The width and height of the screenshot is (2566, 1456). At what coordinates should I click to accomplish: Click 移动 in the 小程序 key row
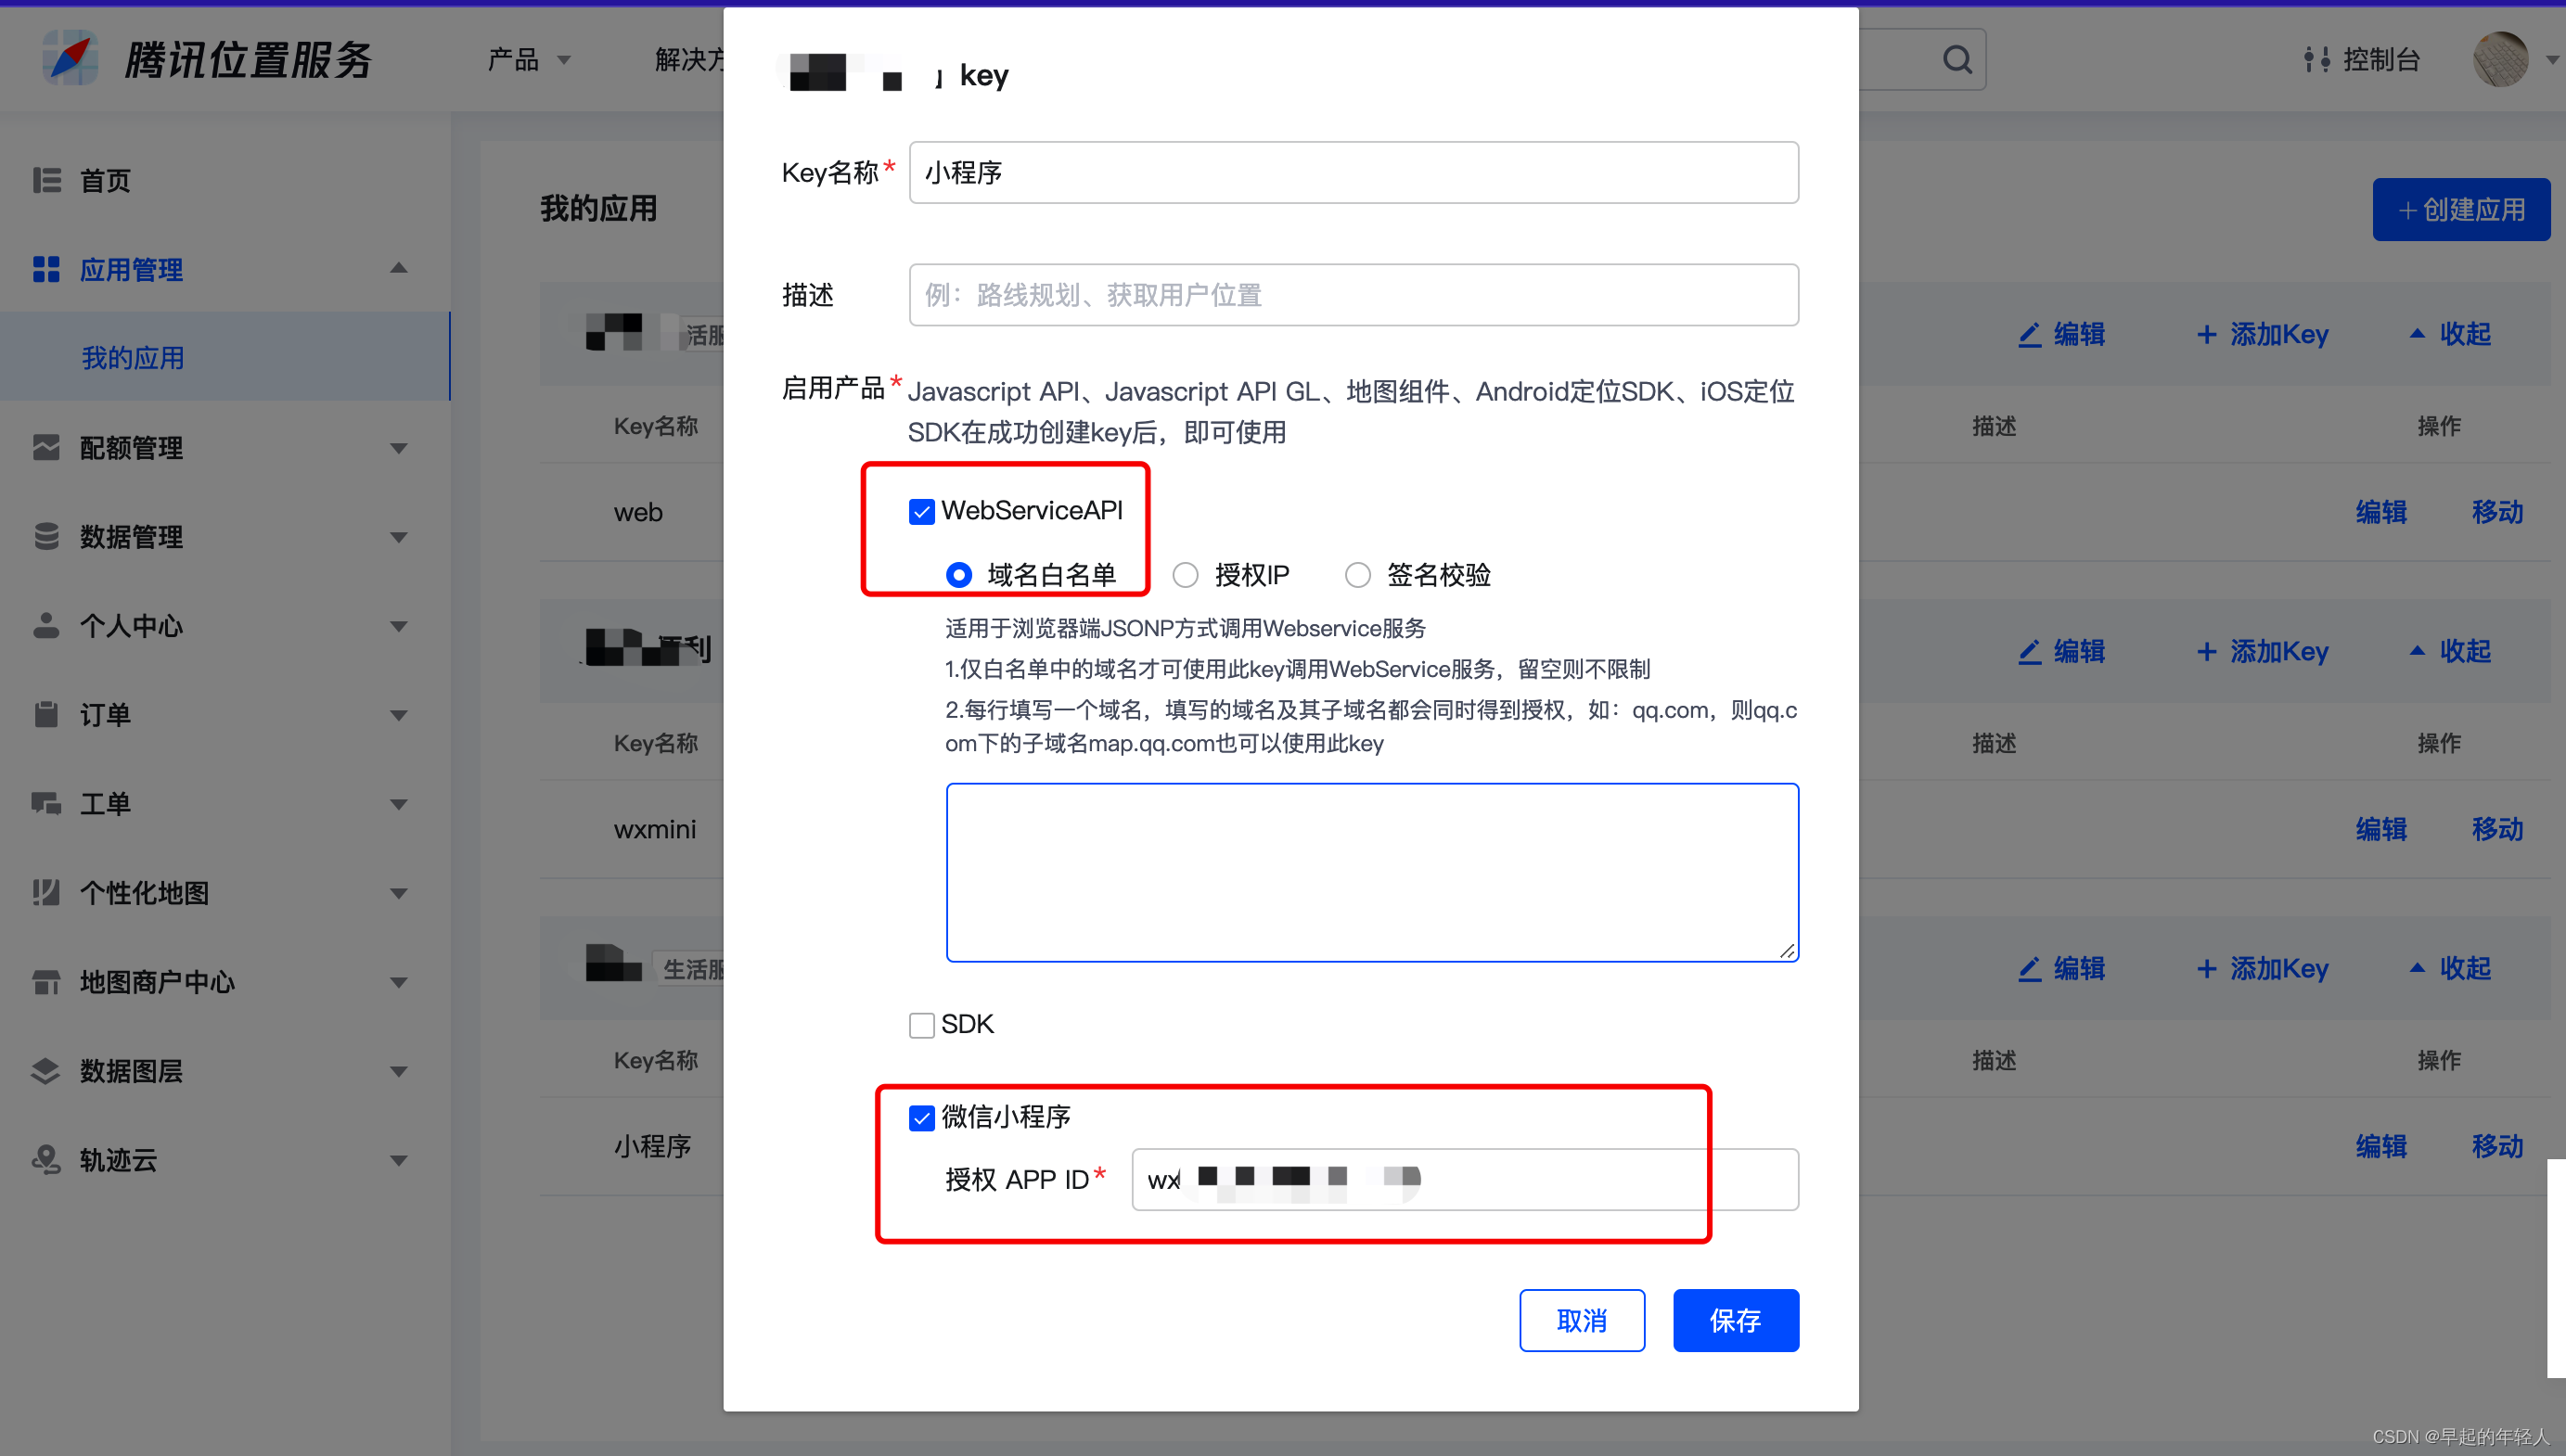click(2497, 1146)
